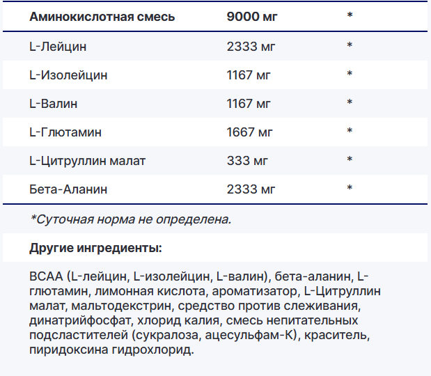Image resolution: width=431 pixels, height=376 pixels.
Task: Select the 1167 мг value for L-Изолейцин
Action: pyautogui.click(x=249, y=75)
